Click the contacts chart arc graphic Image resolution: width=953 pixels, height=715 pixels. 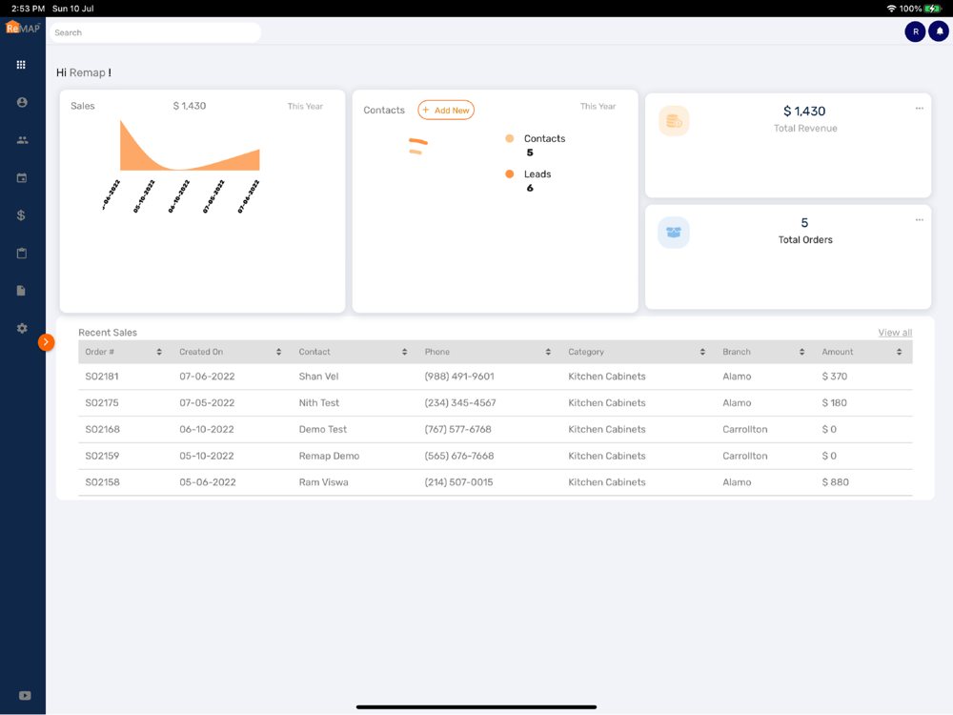417,147
